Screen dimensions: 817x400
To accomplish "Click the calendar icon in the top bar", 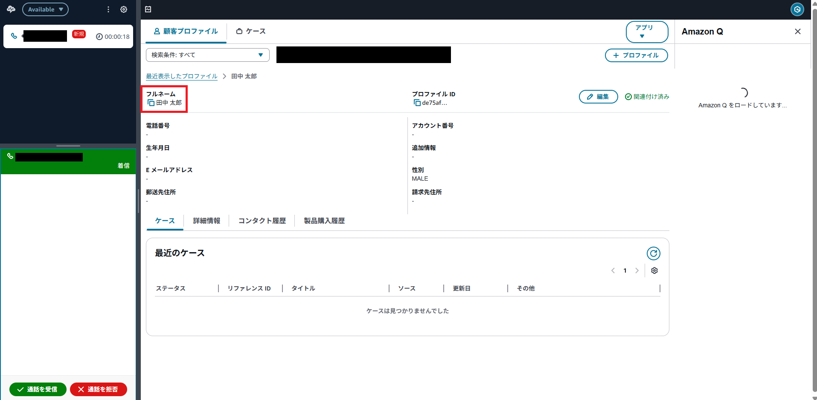I will (148, 9).
